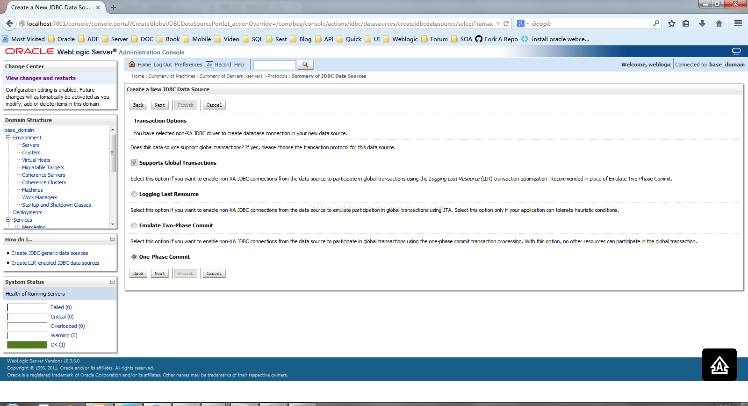748x406 pixels.
Task: Open the install oracle webcenter bookmark
Action: [x=555, y=39]
